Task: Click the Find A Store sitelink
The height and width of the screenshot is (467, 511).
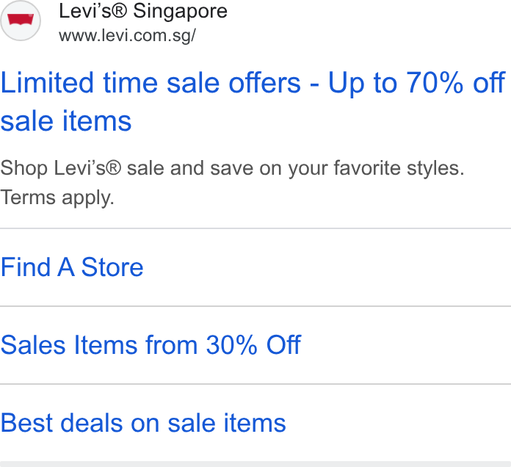Action: point(72,267)
